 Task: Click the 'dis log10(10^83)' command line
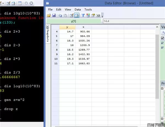[x=22, y=86]
